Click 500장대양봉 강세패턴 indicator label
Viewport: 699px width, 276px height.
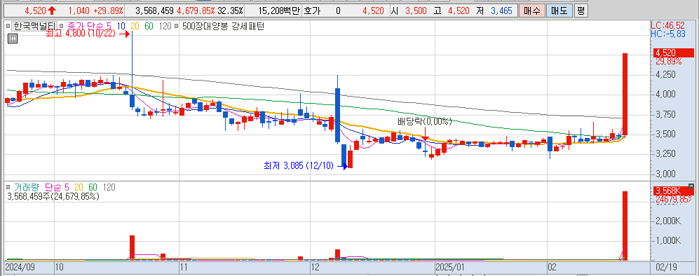[224, 27]
